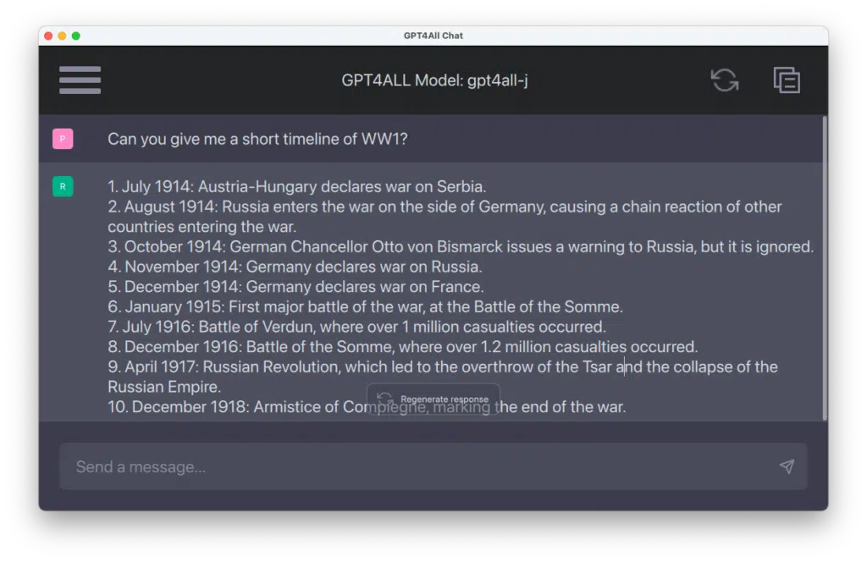The height and width of the screenshot is (562, 867).
Task: Click line 7 about Battle of Verdun
Action: [356, 327]
